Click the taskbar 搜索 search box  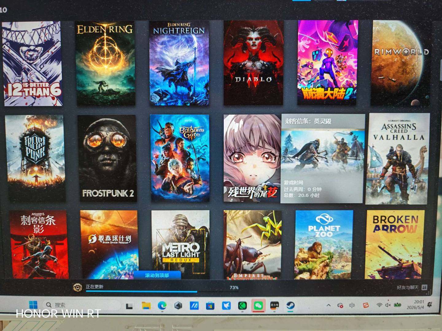pyautogui.click(x=81, y=305)
